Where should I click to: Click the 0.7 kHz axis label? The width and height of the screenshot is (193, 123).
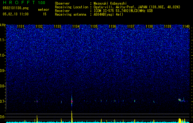[2, 101]
